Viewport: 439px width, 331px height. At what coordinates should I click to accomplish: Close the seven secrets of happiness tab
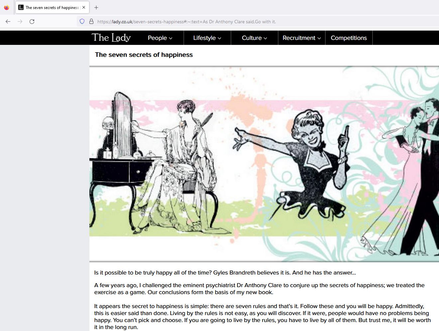click(x=84, y=7)
